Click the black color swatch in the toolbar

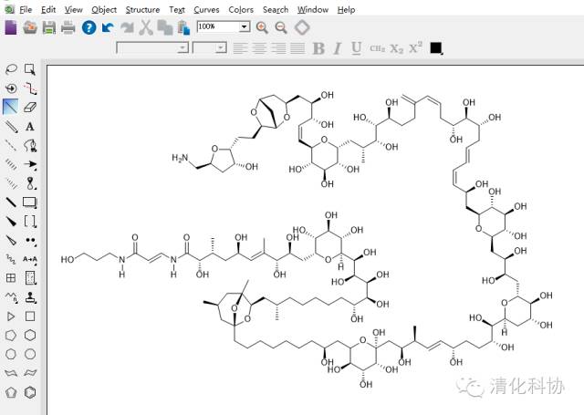coord(436,48)
